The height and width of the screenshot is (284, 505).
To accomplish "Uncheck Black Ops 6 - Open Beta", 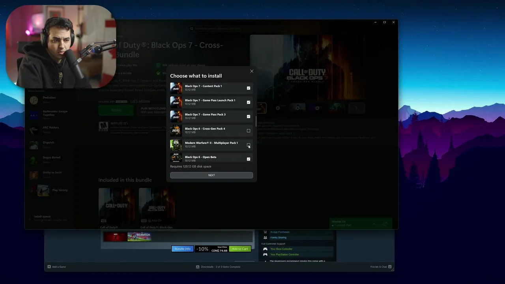I will click(x=249, y=159).
